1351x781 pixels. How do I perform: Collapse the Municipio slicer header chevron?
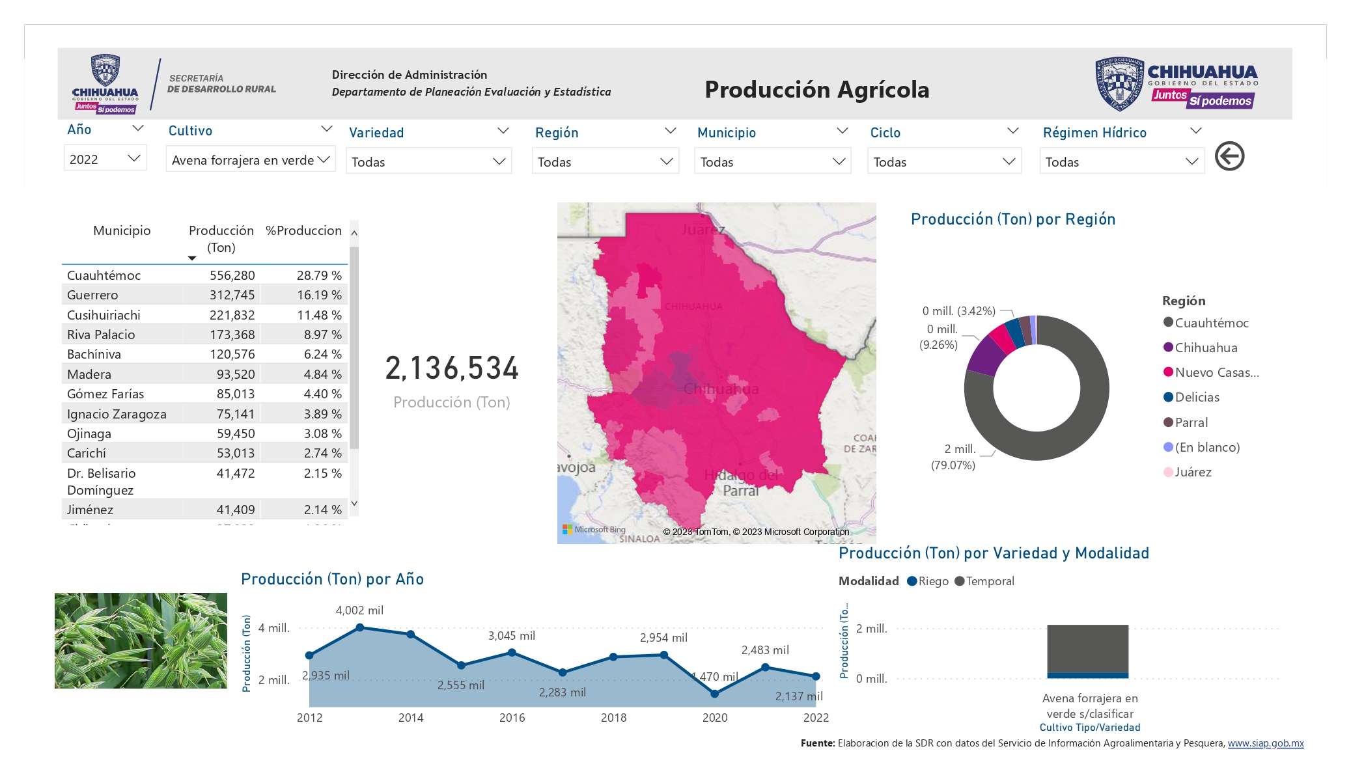click(842, 131)
